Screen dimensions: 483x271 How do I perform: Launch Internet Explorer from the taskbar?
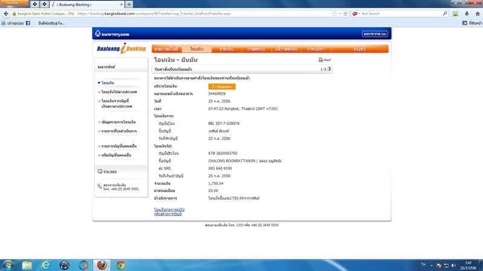pos(46,265)
